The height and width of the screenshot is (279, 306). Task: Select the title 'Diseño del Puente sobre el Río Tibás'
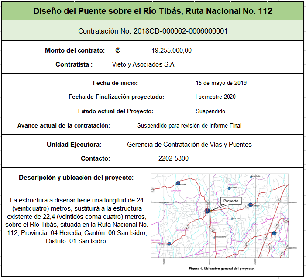pyautogui.click(x=108, y=11)
